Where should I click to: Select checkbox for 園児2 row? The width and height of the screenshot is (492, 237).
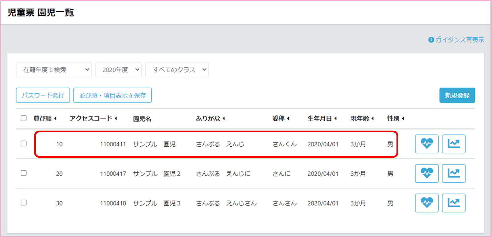click(24, 173)
